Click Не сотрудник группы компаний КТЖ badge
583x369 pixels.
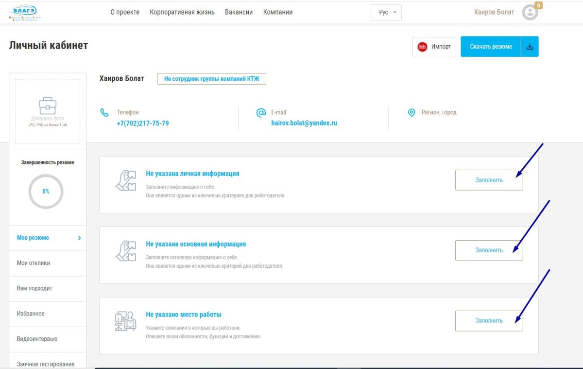click(212, 79)
